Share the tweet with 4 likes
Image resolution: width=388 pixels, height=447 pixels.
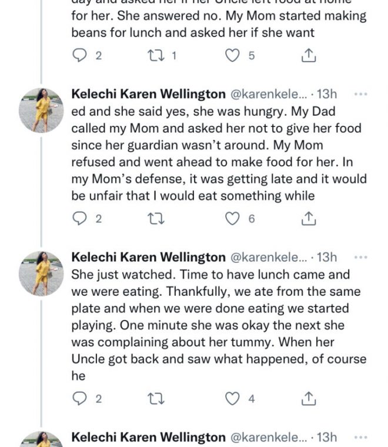pyautogui.click(x=309, y=399)
